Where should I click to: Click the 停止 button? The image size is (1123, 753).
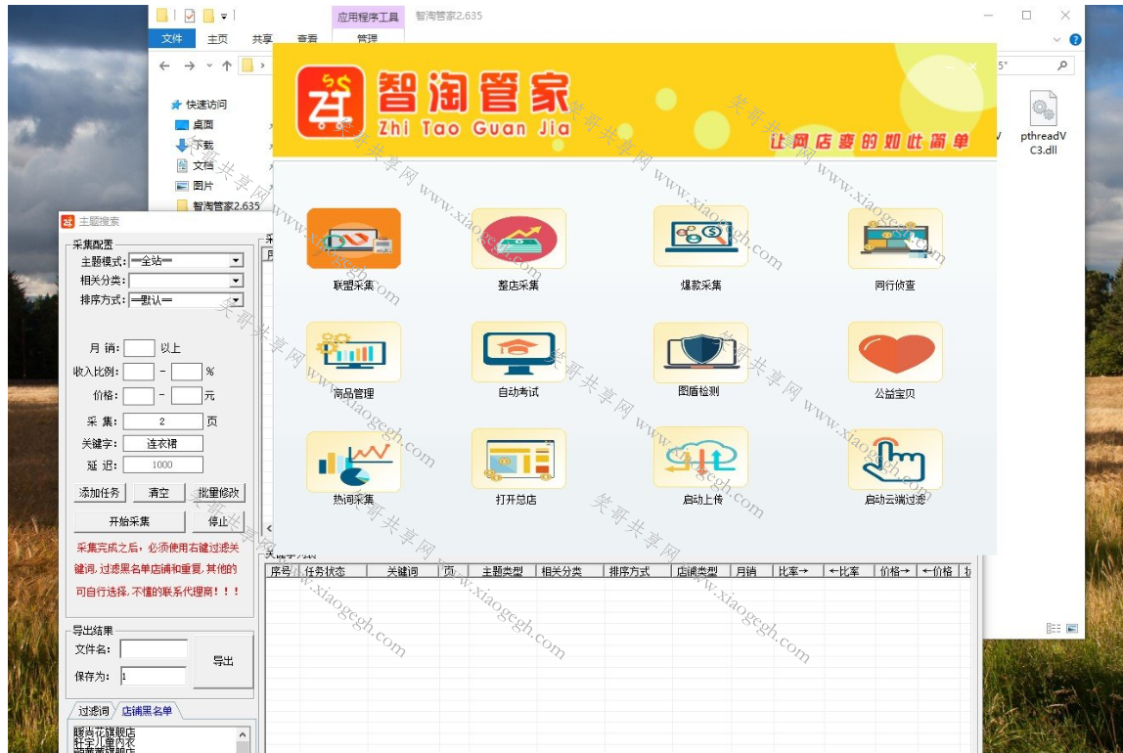point(218,521)
